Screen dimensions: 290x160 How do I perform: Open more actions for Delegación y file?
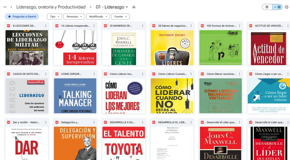(94, 122)
